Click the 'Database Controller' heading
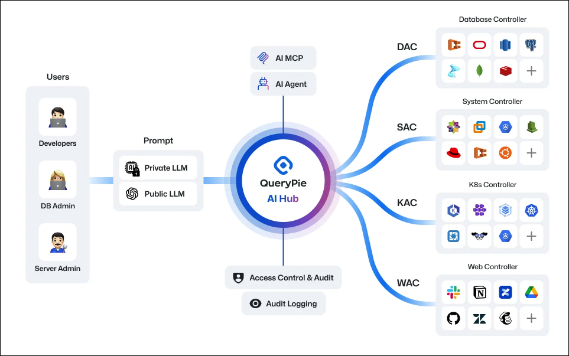Screen dimensions: 569x356 coord(492,19)
